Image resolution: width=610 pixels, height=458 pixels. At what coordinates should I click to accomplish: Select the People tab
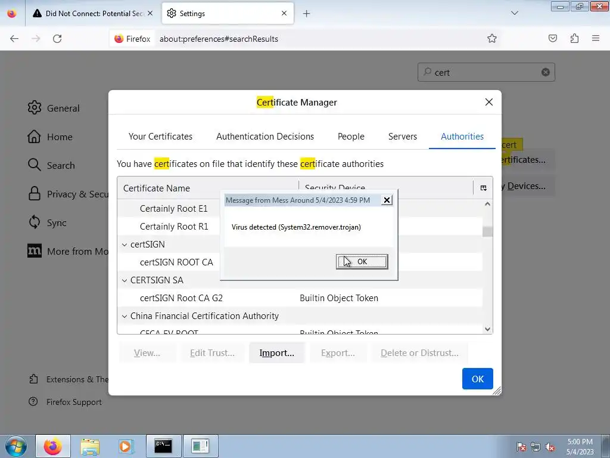tap(351, 137)
